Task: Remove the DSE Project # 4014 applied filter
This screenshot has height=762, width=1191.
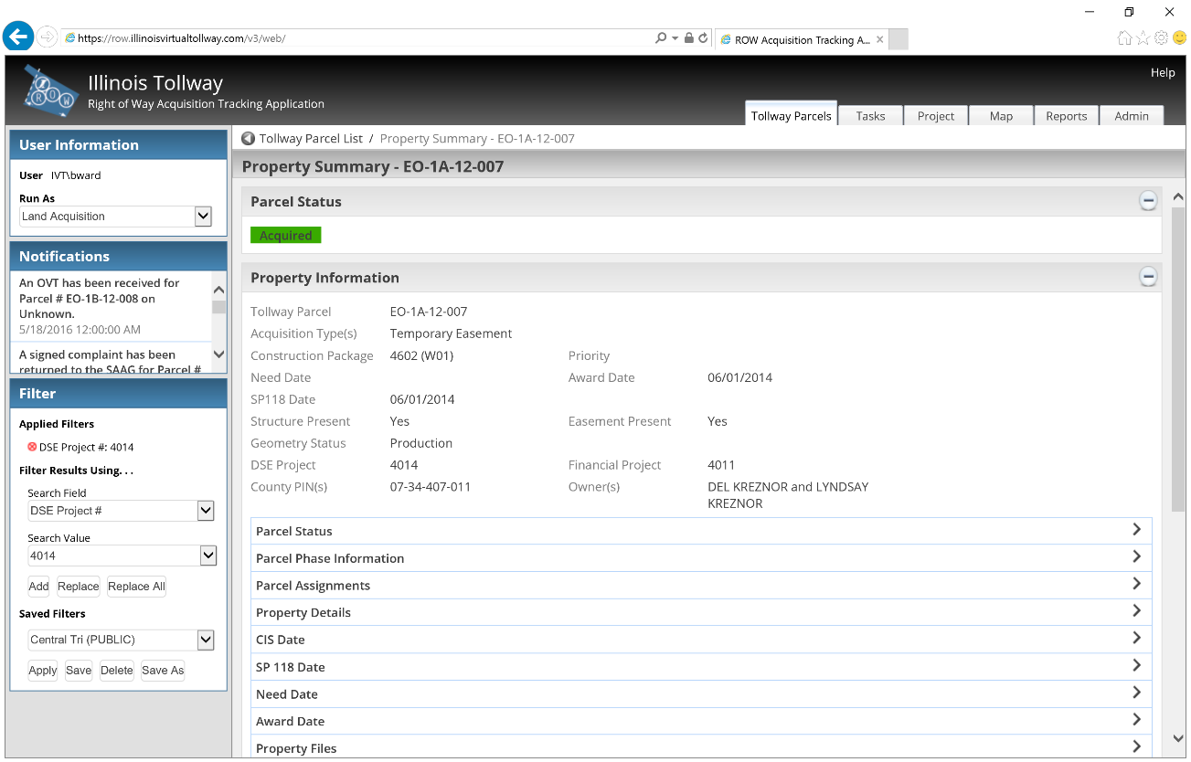Action: pyautogui.click(x=32, y=447)
